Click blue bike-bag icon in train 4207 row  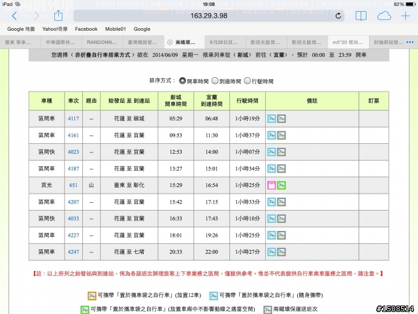[x=272, y=202]
